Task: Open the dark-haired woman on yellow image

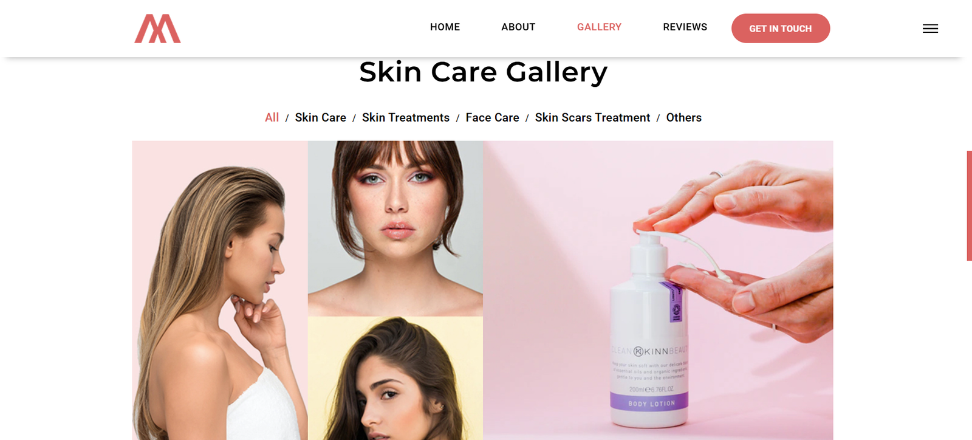Action: pos(395,378)
